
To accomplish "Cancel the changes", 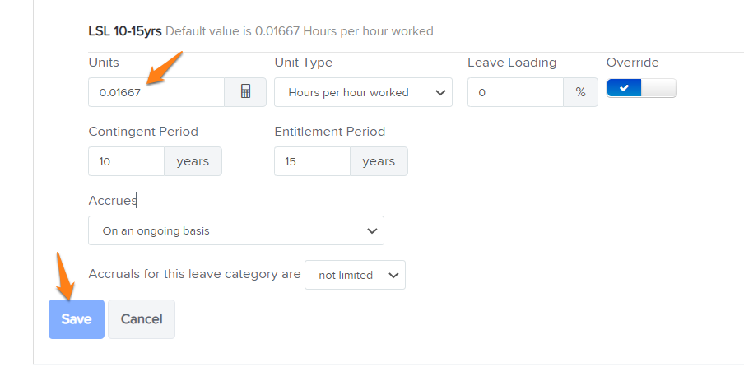I will 142,319.
